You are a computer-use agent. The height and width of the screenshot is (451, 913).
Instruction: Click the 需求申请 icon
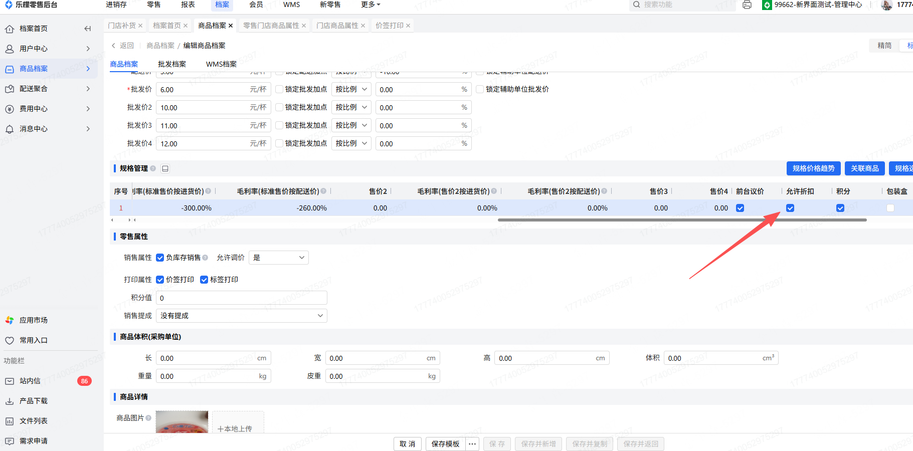coord(10,441)
